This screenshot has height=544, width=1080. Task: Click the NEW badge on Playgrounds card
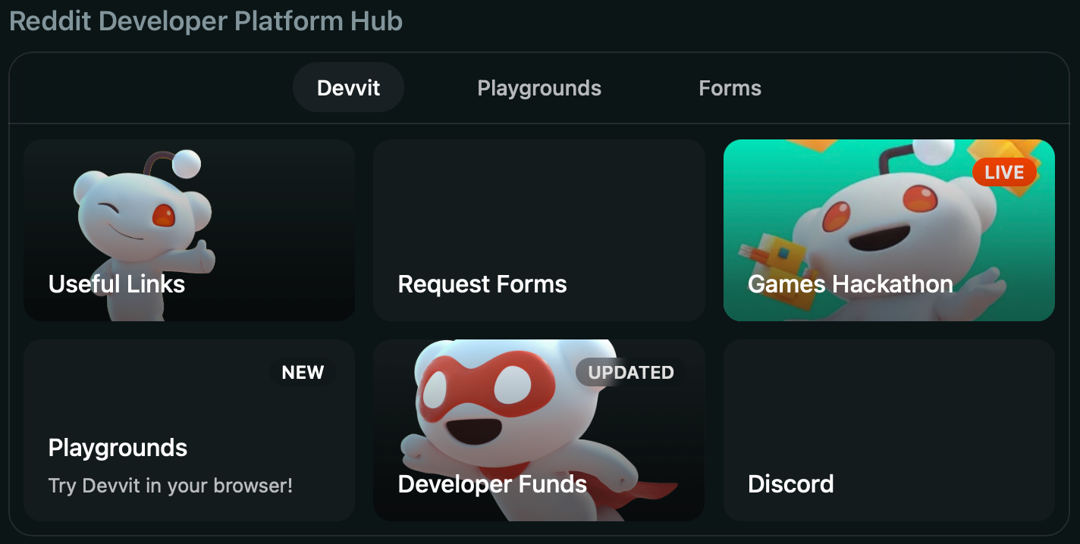pos(303,372)
